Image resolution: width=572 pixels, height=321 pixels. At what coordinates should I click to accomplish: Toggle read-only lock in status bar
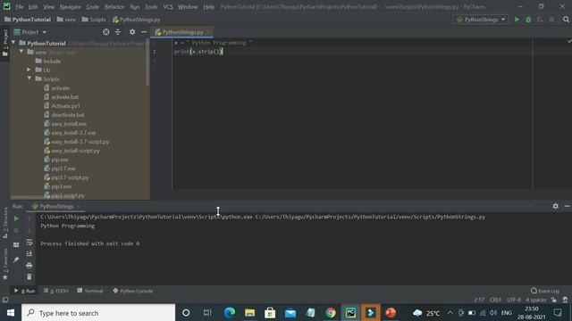pos(554,300)
